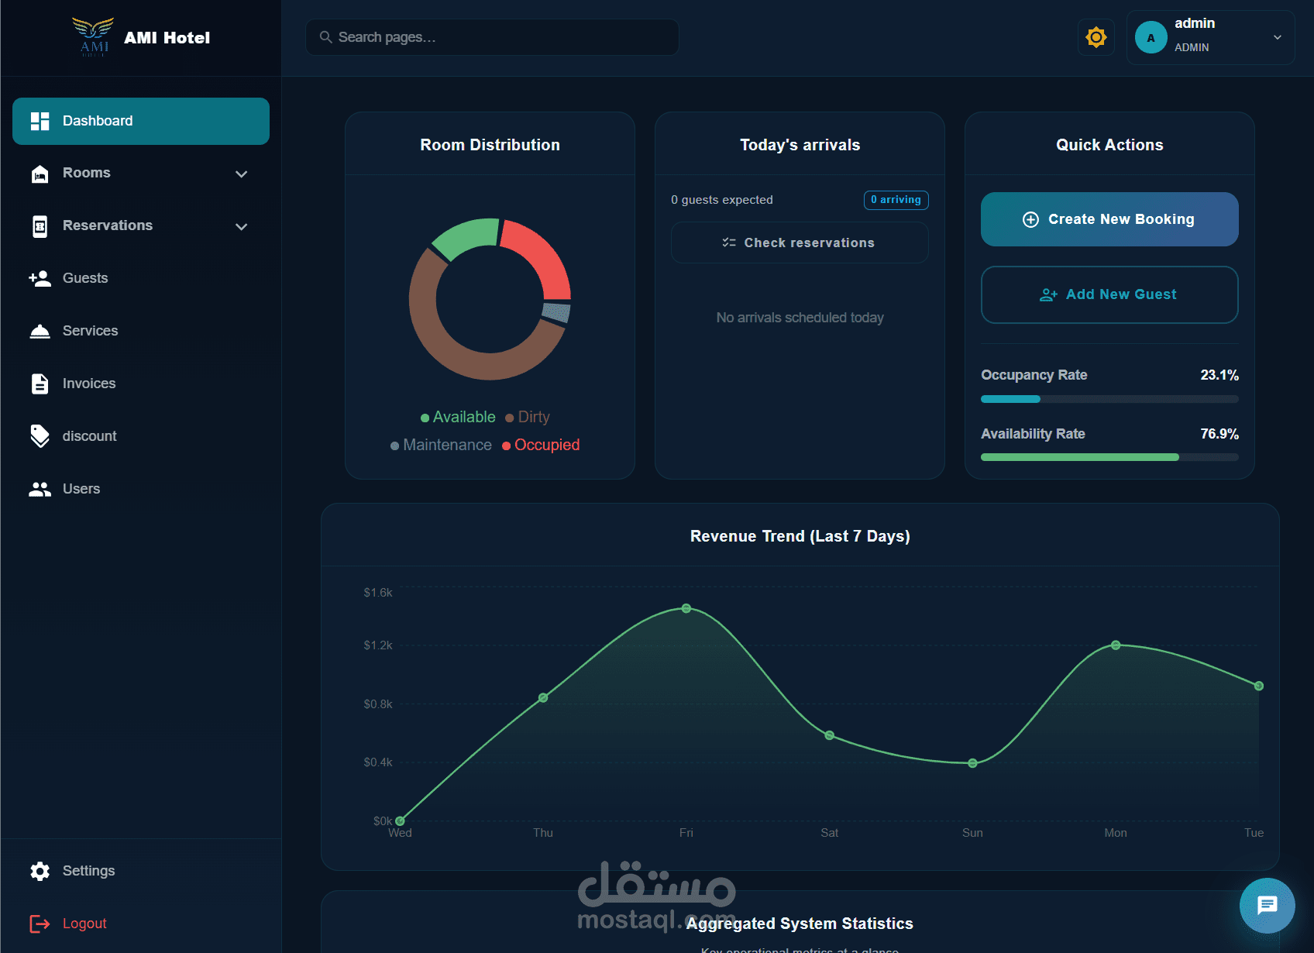Toggle Dirty legend in Room Distribution
The width and height of the screenshot is (1314, 953).
point(527,417)
